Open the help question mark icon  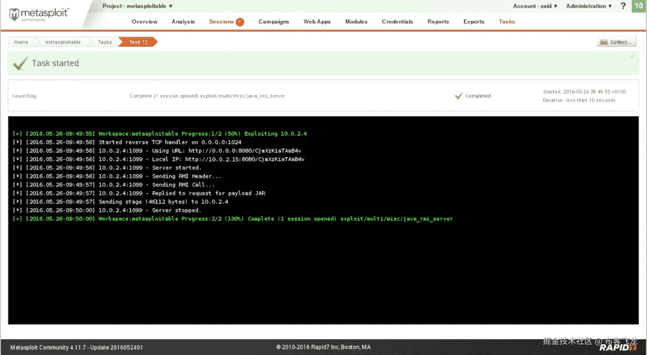(623, 6)
